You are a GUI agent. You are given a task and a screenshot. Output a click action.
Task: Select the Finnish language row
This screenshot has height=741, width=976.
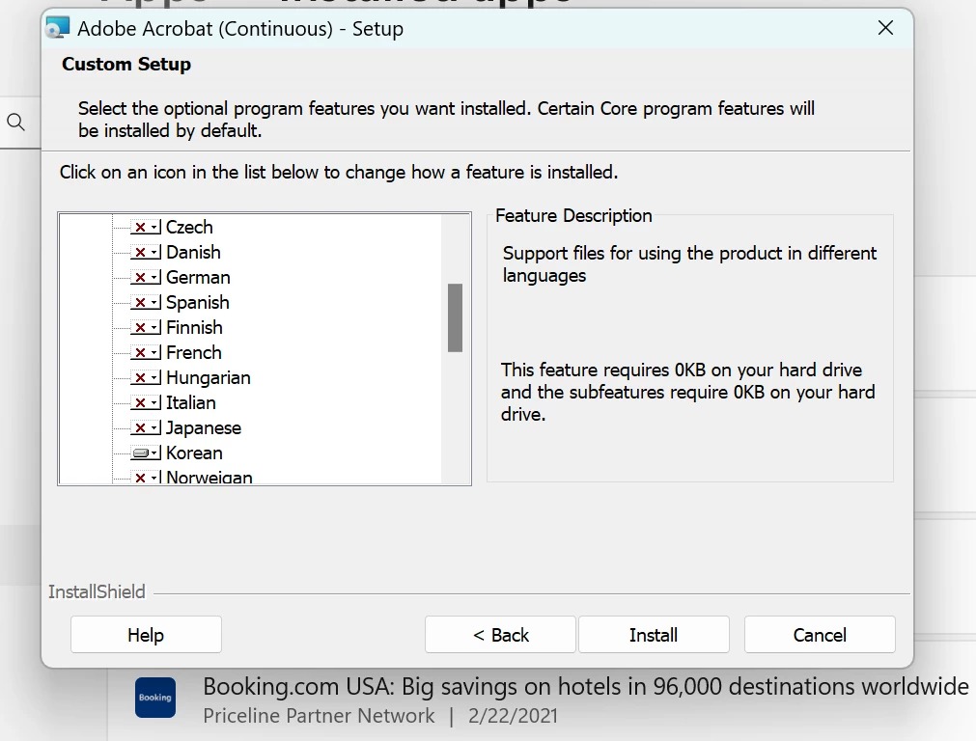coord(194,327)
